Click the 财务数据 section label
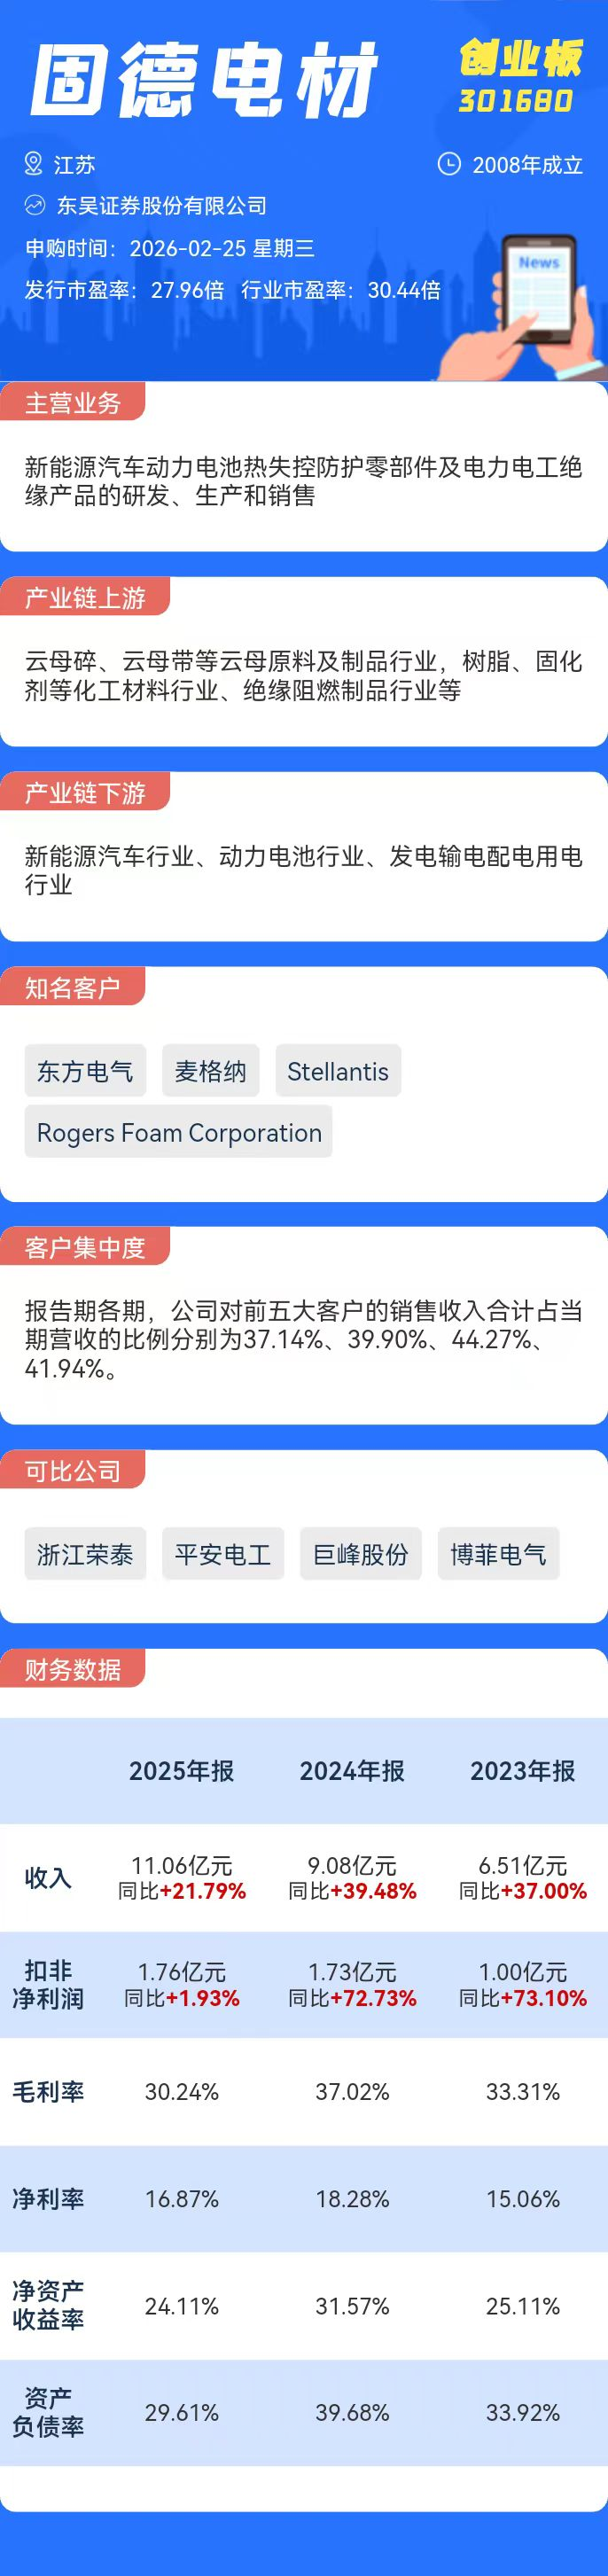 (x=72, y=1669)
